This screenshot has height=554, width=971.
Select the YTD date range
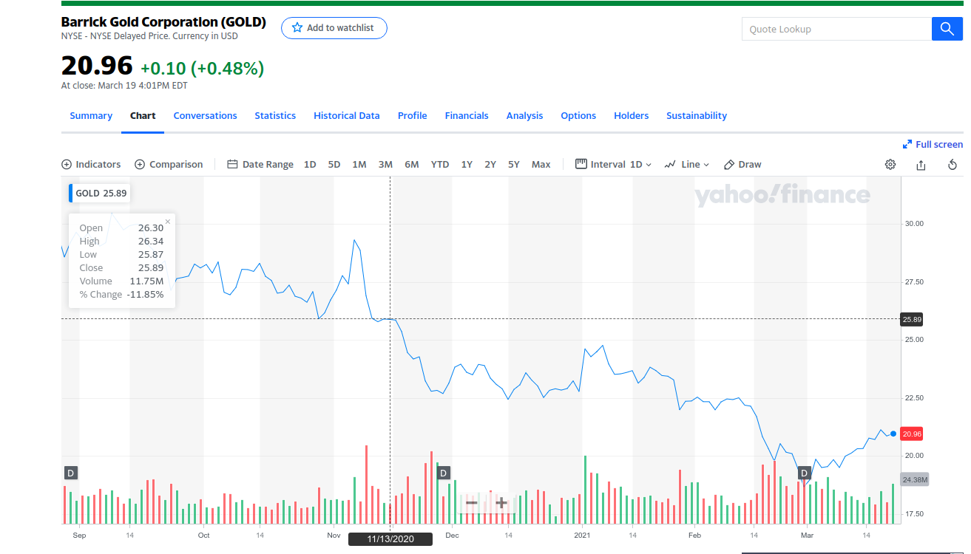[439, 164]
